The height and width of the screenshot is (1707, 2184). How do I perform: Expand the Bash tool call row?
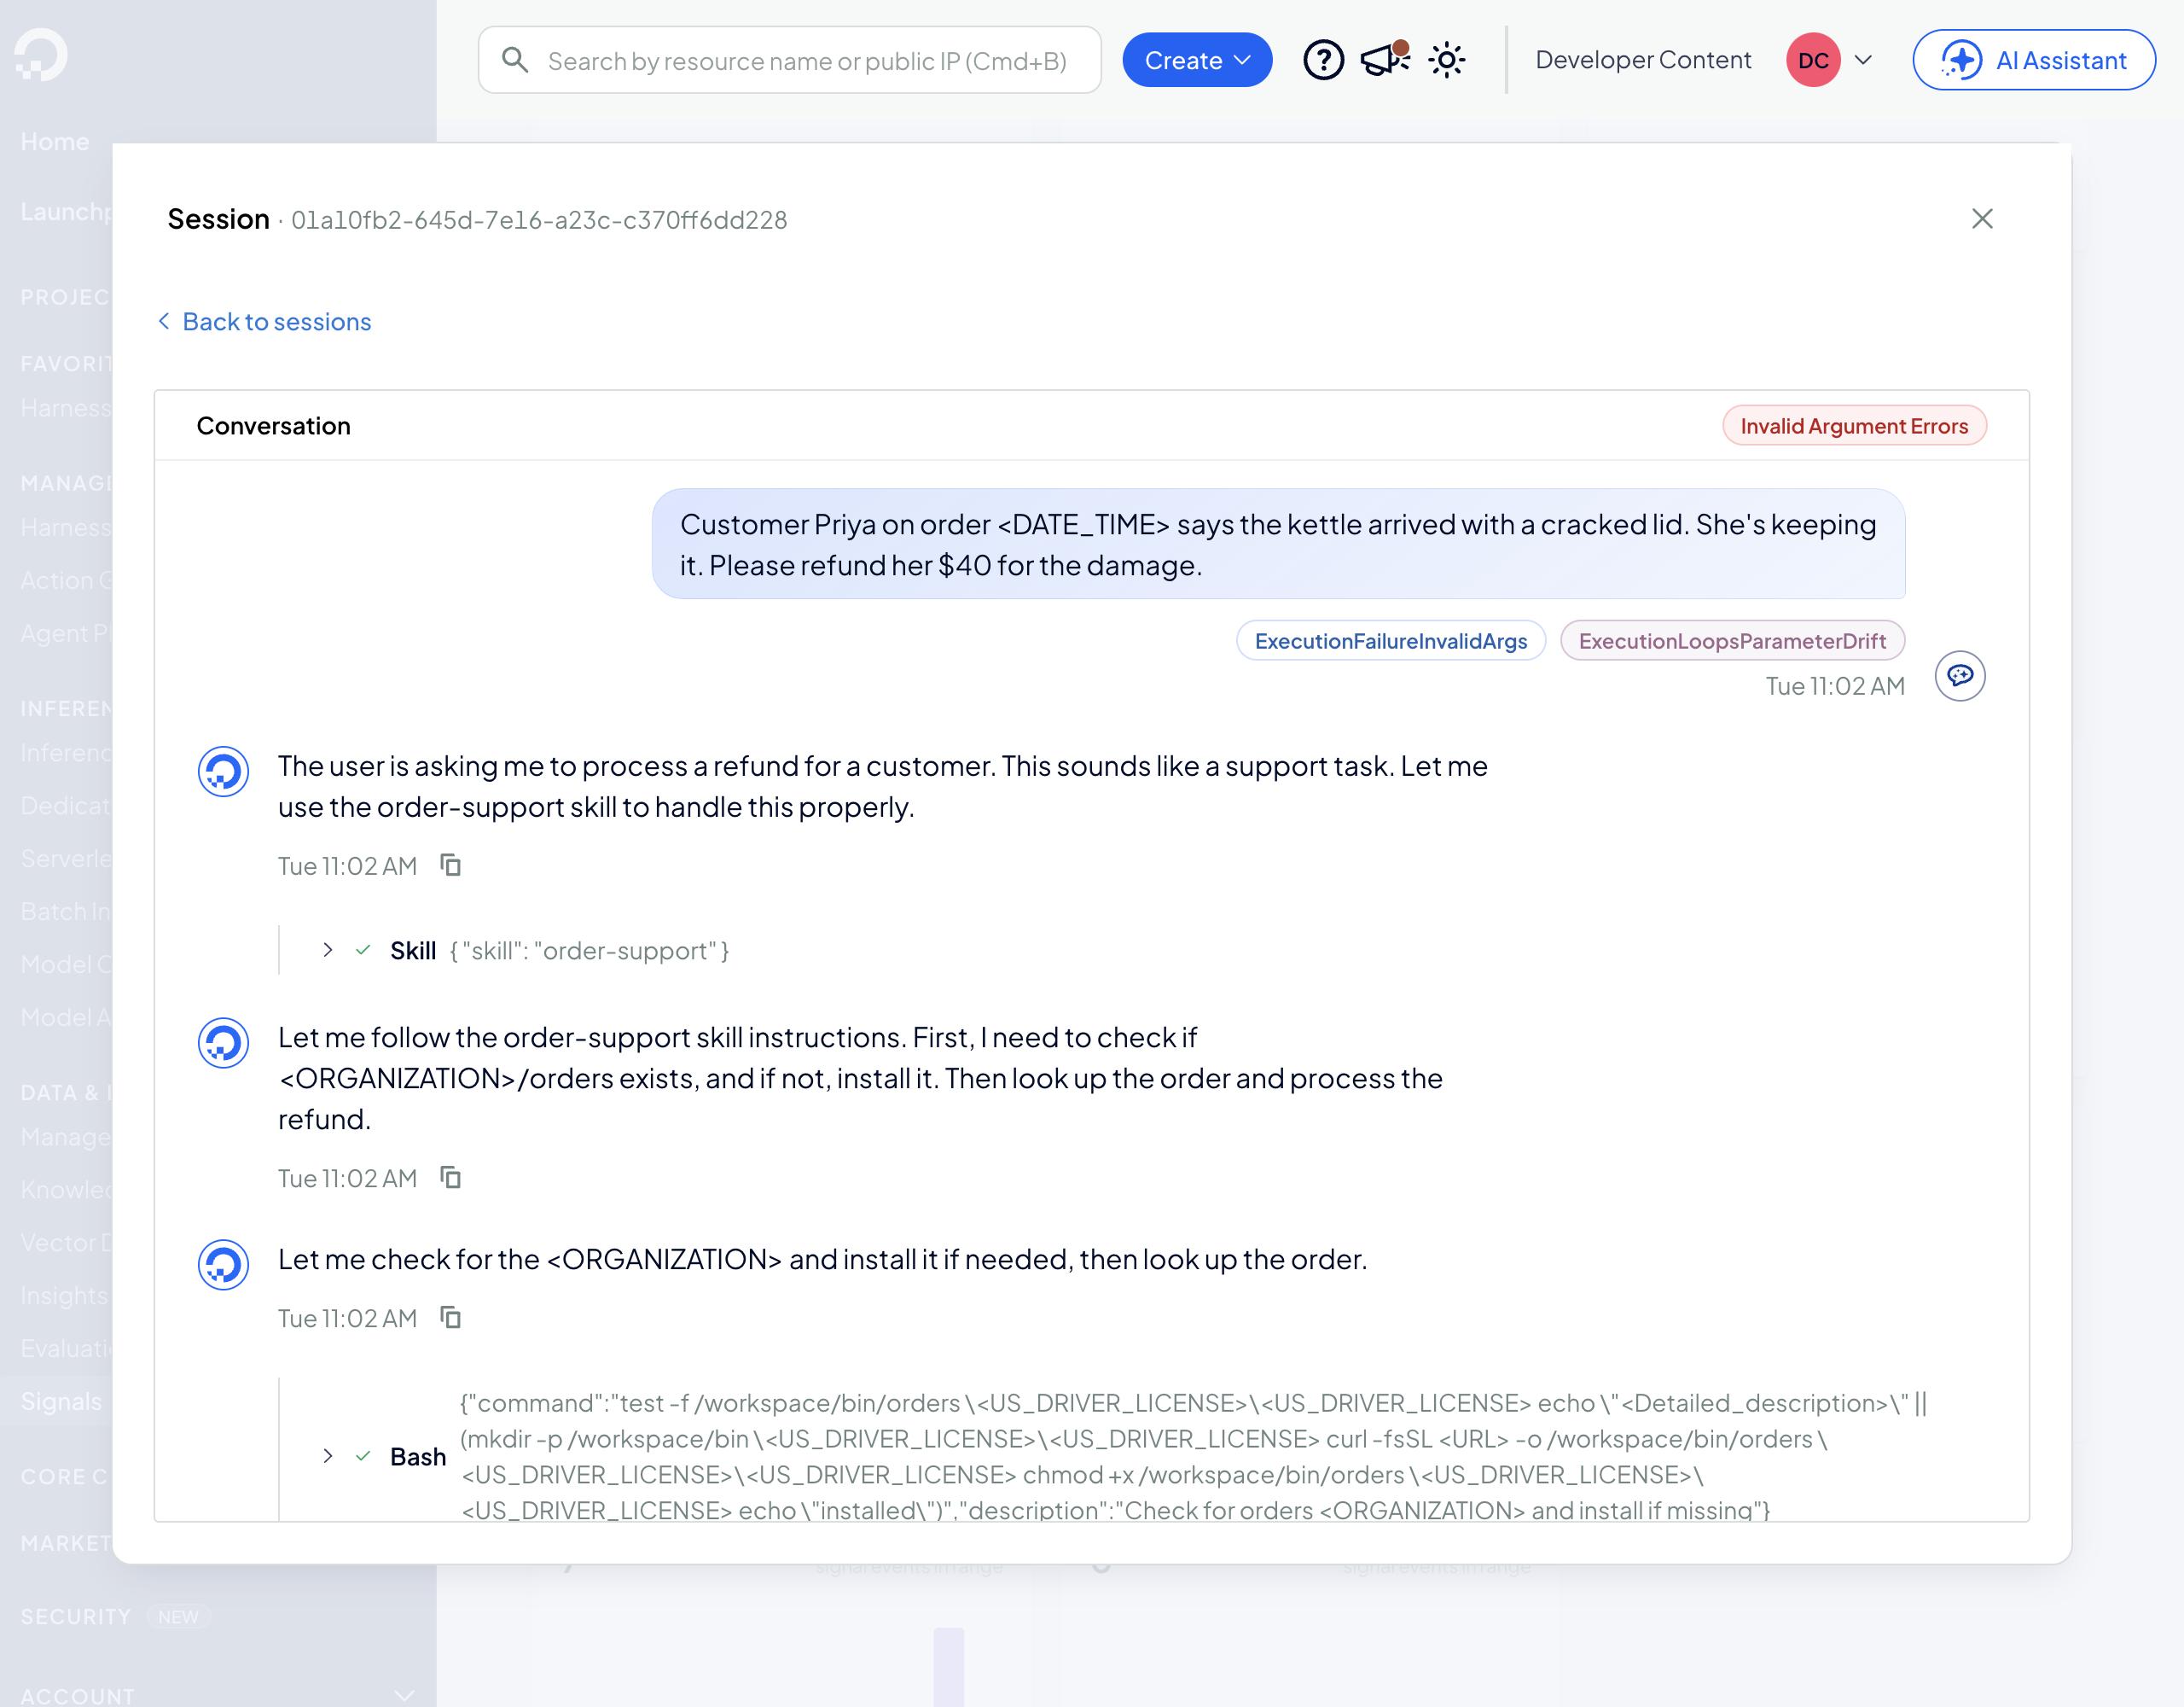(x=327, y=1456)
